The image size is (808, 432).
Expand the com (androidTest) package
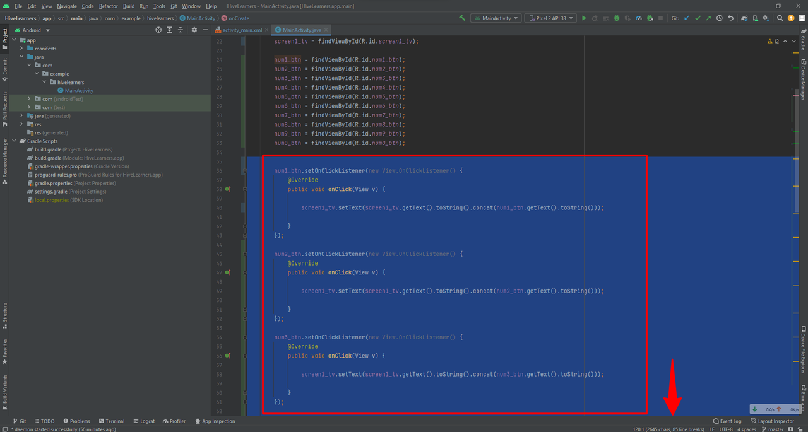[29, 99]
